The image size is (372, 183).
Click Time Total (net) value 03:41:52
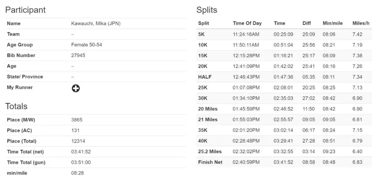[81, 152]
